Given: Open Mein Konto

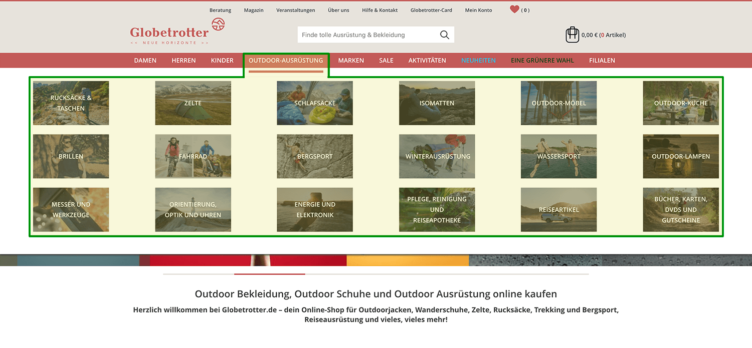Looking at the screenshot, I should [x=478, y=10].
